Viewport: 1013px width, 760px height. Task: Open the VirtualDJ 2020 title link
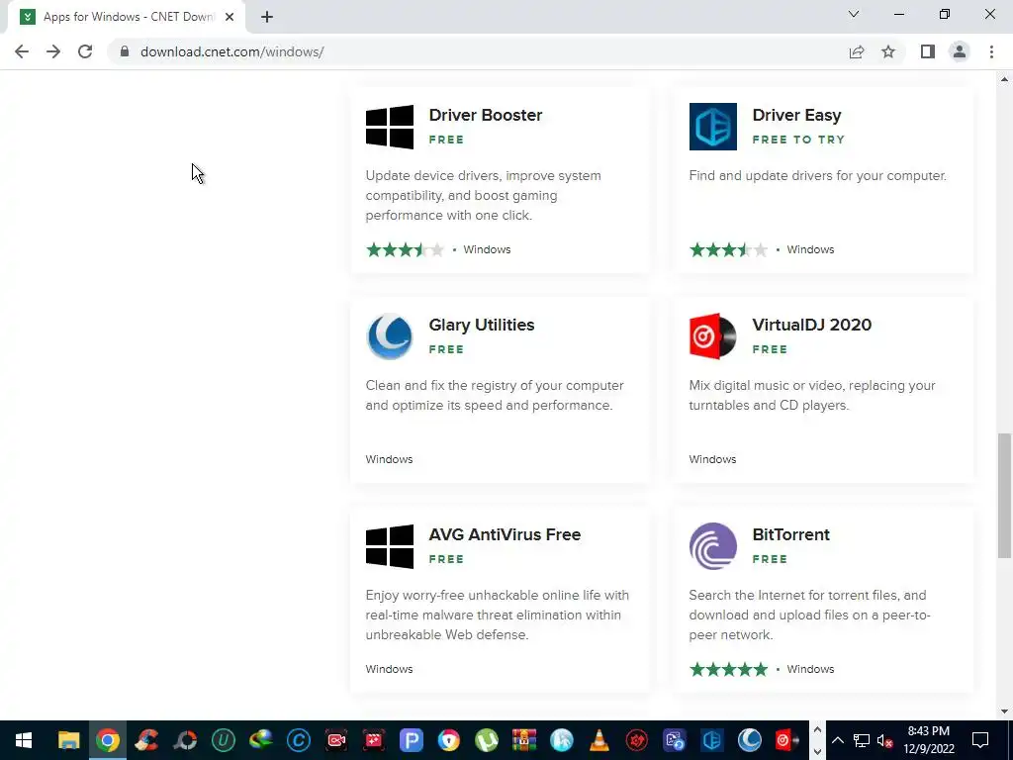(812, 325)
